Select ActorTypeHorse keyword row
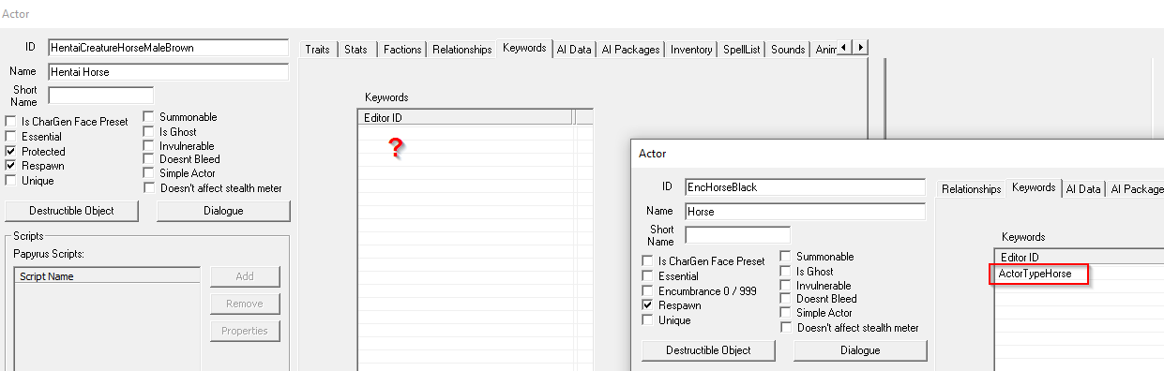The height and width of the screenshot is (371, 1164). (1079, 274)
